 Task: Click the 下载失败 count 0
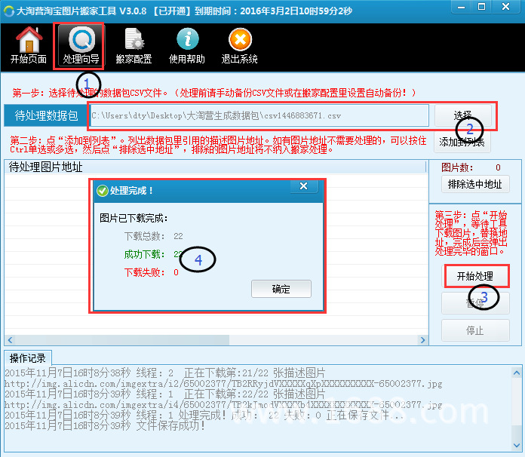click(176, 272)
